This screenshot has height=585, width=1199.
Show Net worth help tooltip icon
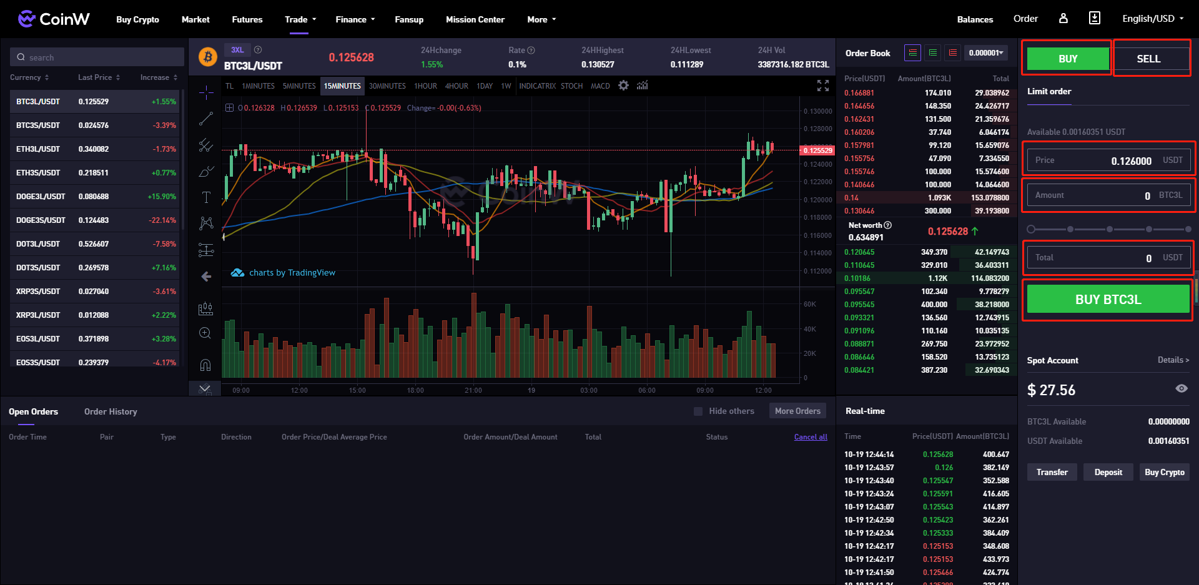[887, 225]
